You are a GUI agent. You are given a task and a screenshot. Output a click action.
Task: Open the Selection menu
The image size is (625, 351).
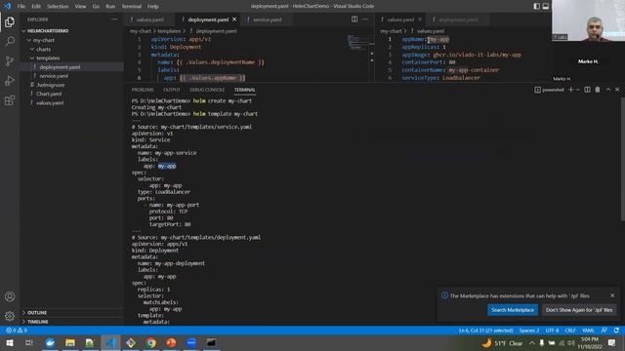(58, 7)
